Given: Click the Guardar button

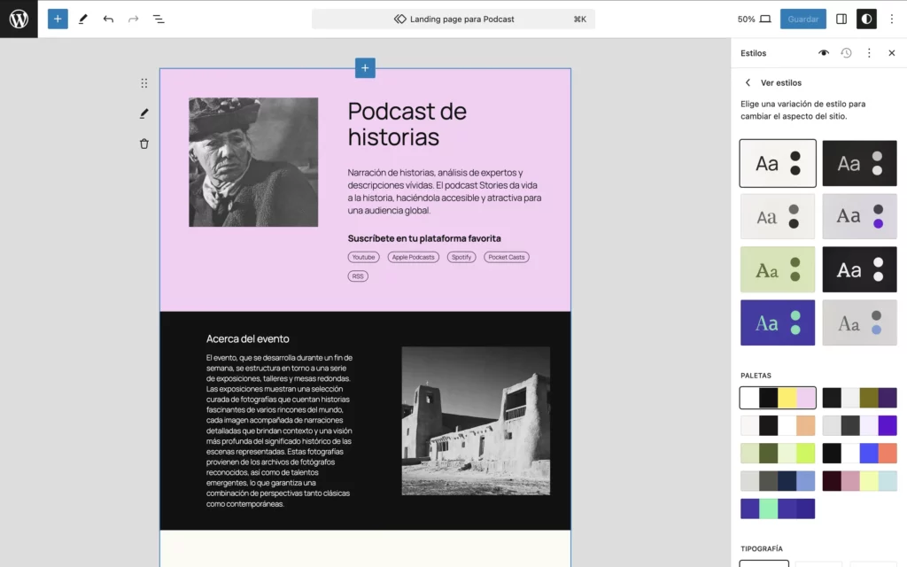Looking at the screenshot, I should [802, 19].
